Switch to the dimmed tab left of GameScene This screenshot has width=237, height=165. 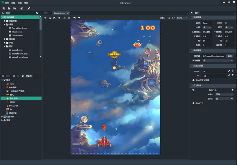click(46, 13)
